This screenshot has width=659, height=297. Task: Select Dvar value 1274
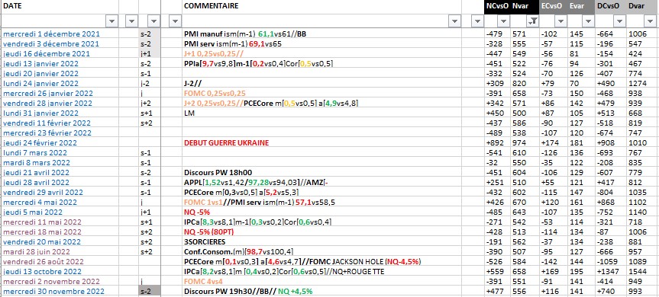(641, 83)
